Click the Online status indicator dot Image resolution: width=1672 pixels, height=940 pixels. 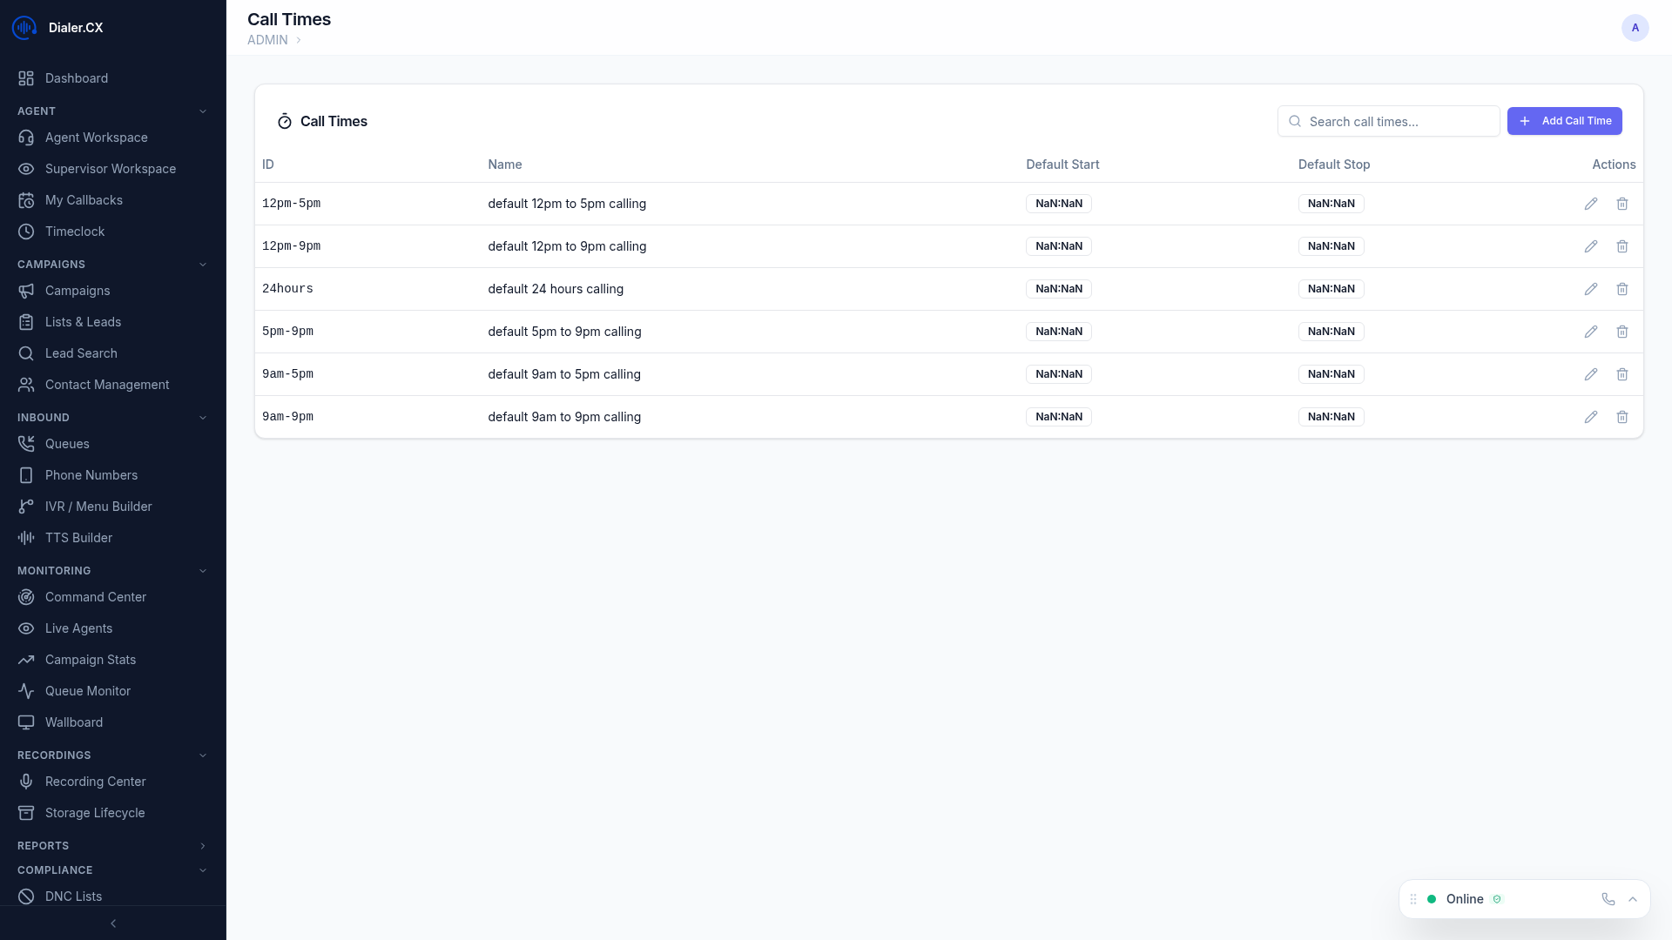[x=1433, y=899]
